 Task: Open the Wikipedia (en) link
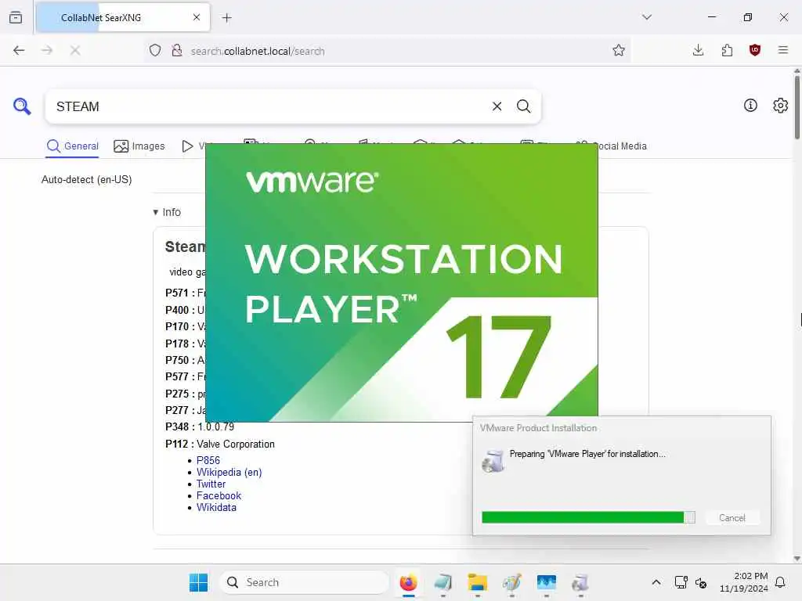point(229,472)
